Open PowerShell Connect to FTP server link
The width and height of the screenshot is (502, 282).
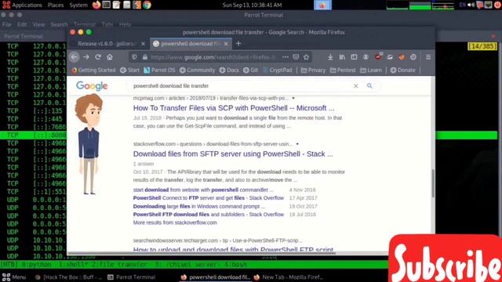(209, 198)
